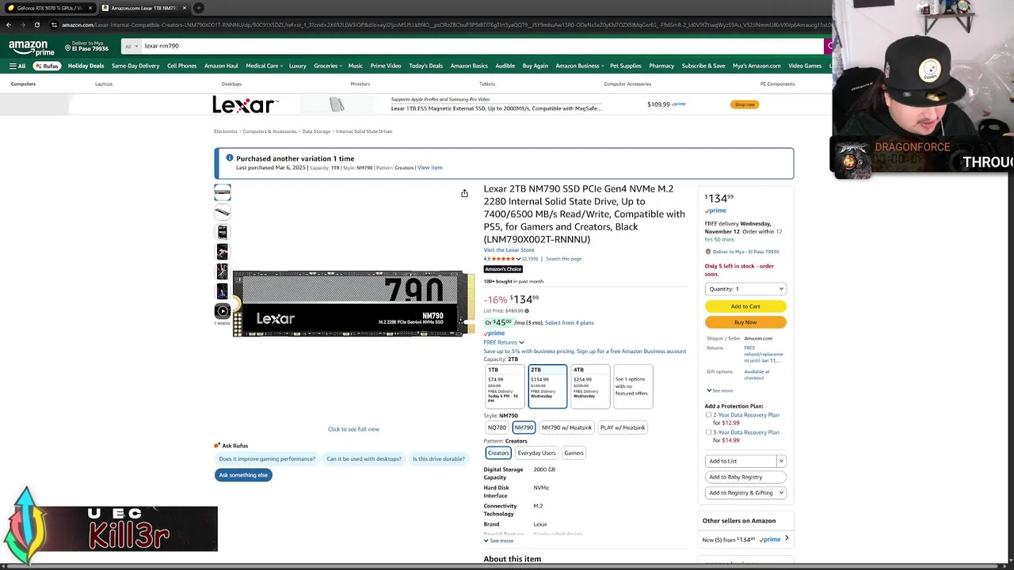Close the GeForce RTX 5070 Ti tab
This screenshot has height=570, width=1014.
pos(90,8)
